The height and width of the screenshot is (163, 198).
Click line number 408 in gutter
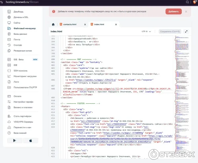53,89
